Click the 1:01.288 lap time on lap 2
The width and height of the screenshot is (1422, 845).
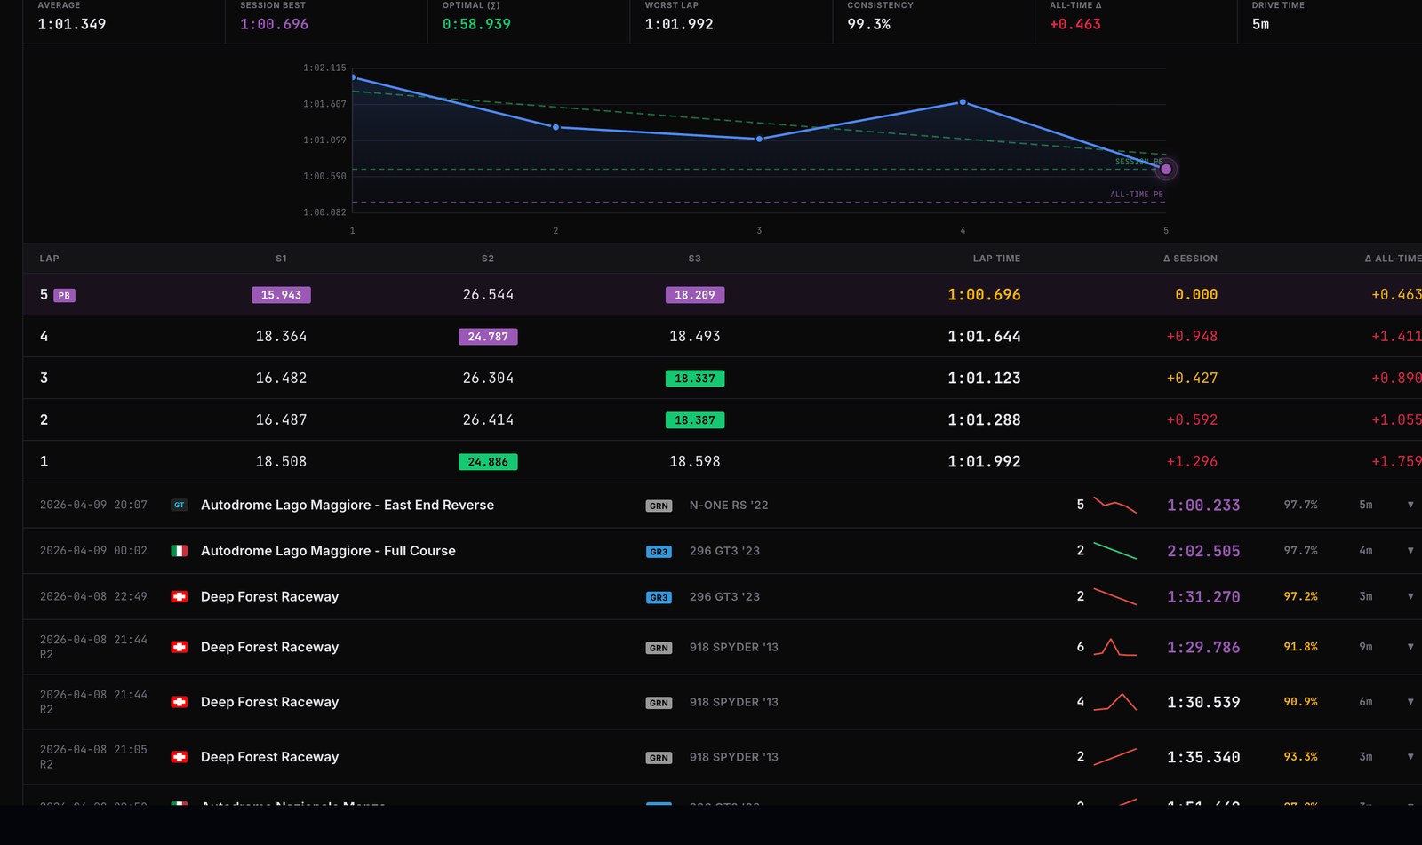[x=984, y=420]
